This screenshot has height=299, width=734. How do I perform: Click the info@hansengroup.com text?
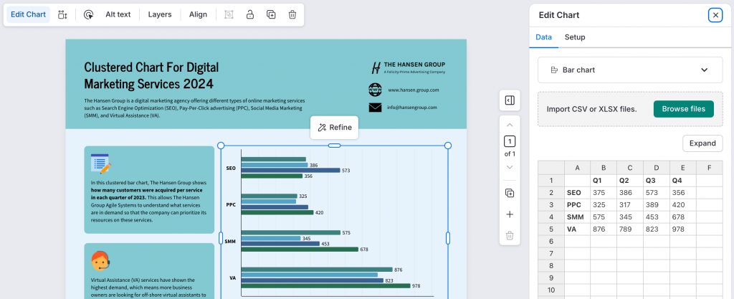412,107
